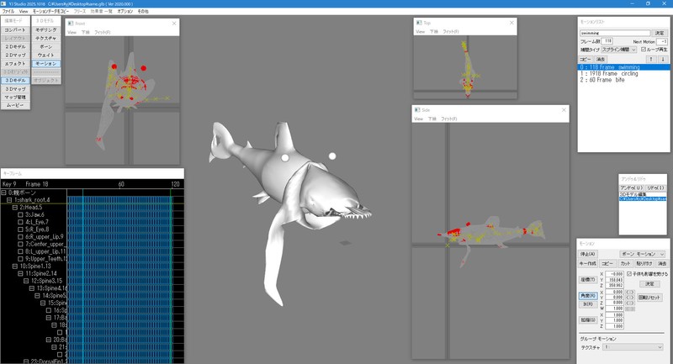Open the ボーン モーション dropdown
This screenshot has height=364, width=673.
pyautogui.click(x=643, y=253)
